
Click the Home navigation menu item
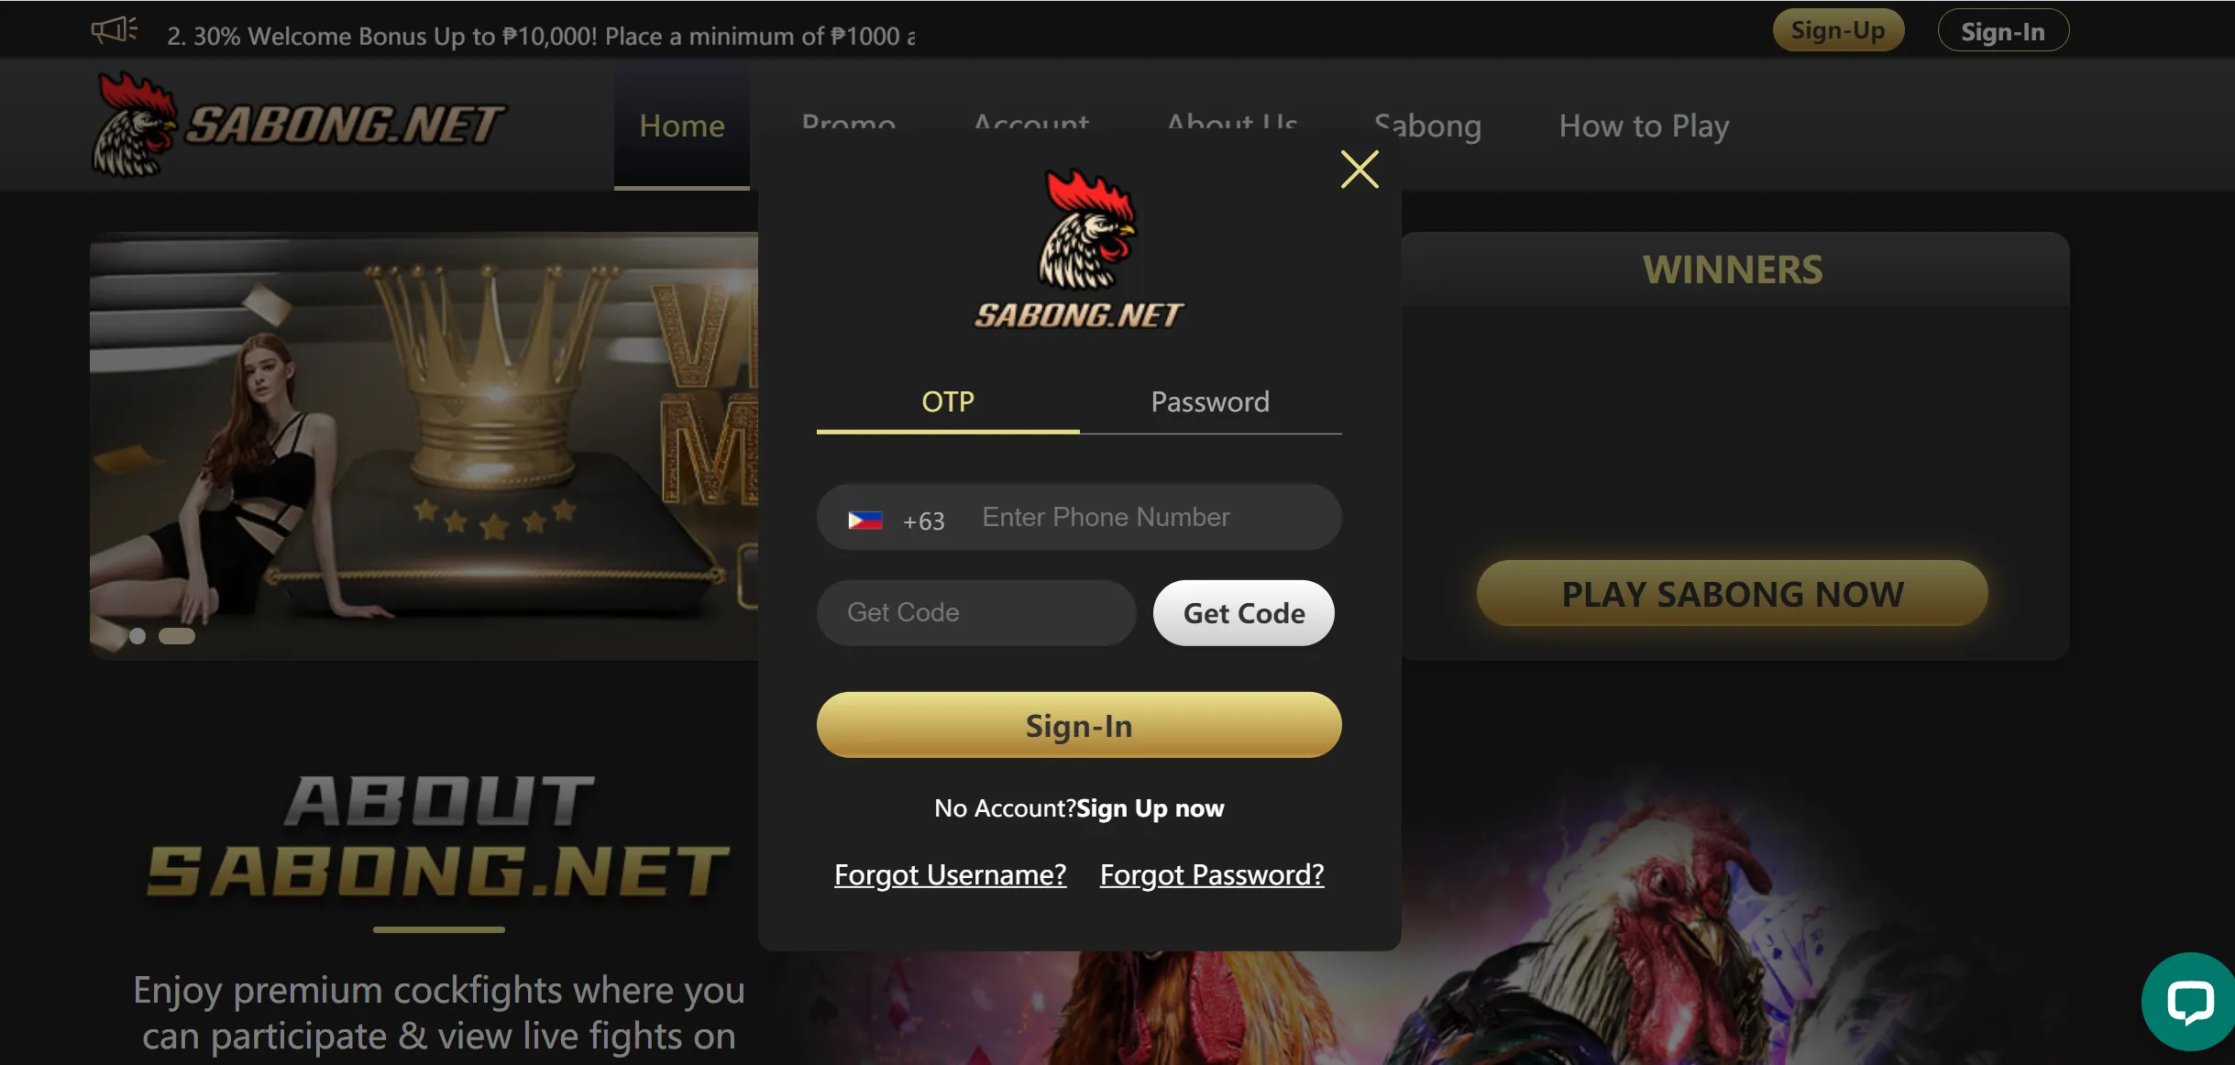click(681, 124)
